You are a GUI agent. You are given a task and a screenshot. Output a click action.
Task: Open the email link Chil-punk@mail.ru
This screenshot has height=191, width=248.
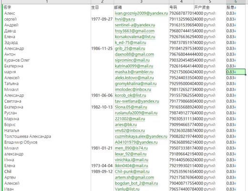pyautogui.click(x=132, y=171)
